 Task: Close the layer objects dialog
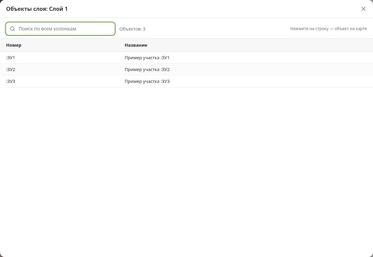[x=363, y=9]
